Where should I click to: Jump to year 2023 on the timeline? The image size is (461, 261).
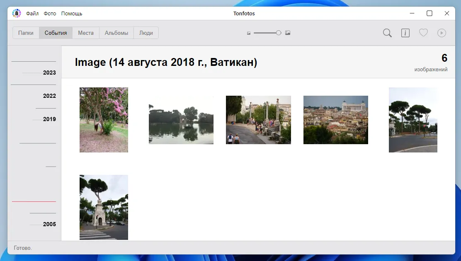[49, 72]
